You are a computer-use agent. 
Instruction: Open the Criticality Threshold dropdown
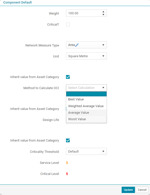[x=86, y=151]
